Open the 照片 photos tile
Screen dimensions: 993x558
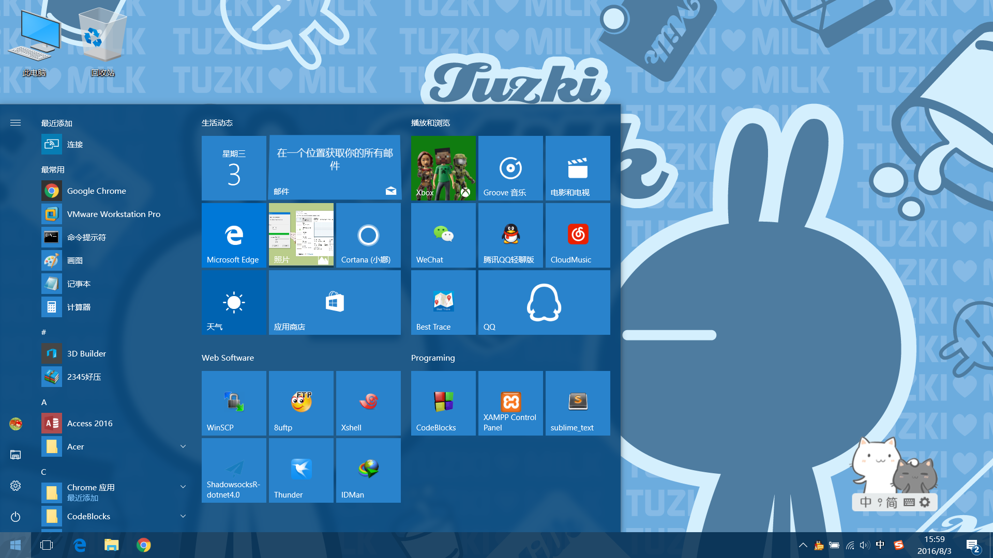(x=301, y=235)
